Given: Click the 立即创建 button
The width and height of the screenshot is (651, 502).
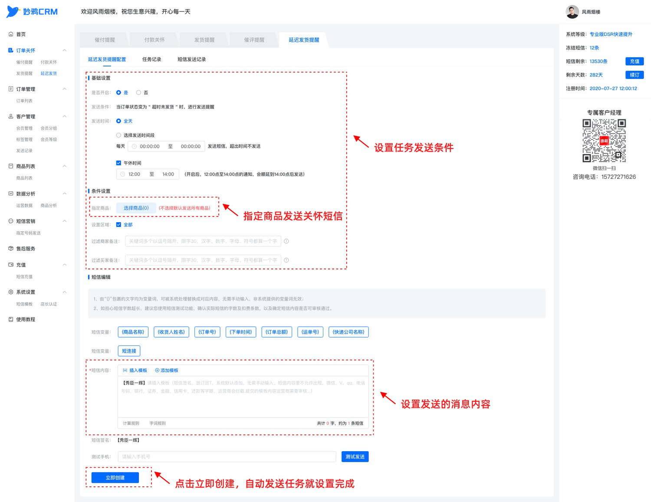Looking at the screenshot, I should (115, 478).
